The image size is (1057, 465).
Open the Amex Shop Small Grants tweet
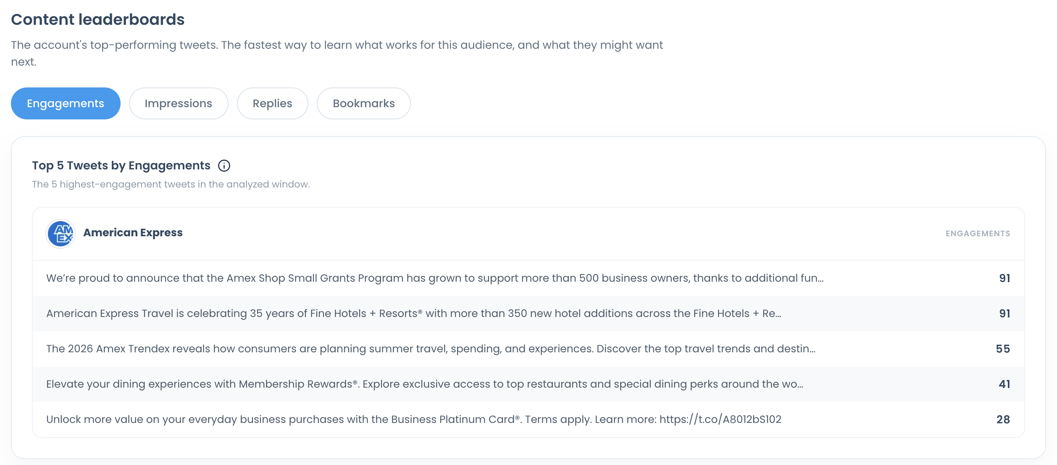(x=528, y=278)
